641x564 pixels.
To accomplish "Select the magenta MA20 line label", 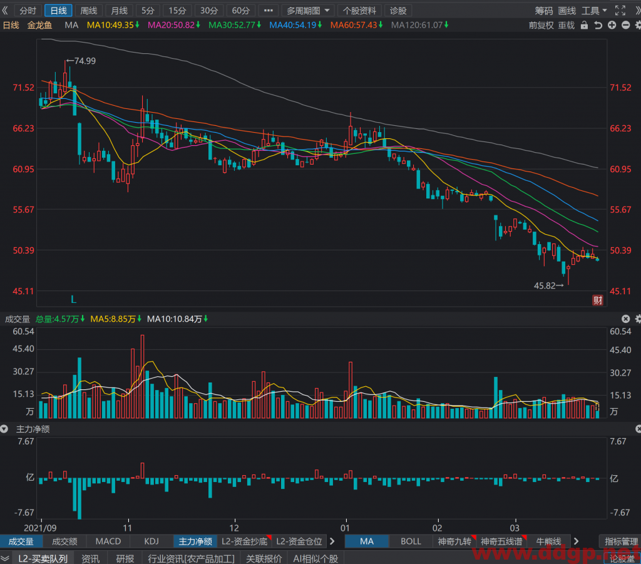I will (174, 25).
